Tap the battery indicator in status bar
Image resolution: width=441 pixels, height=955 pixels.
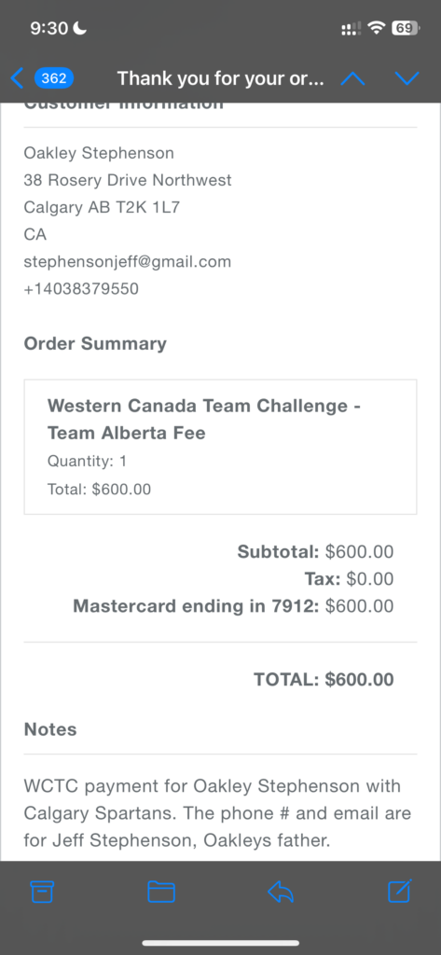[406, 28]
